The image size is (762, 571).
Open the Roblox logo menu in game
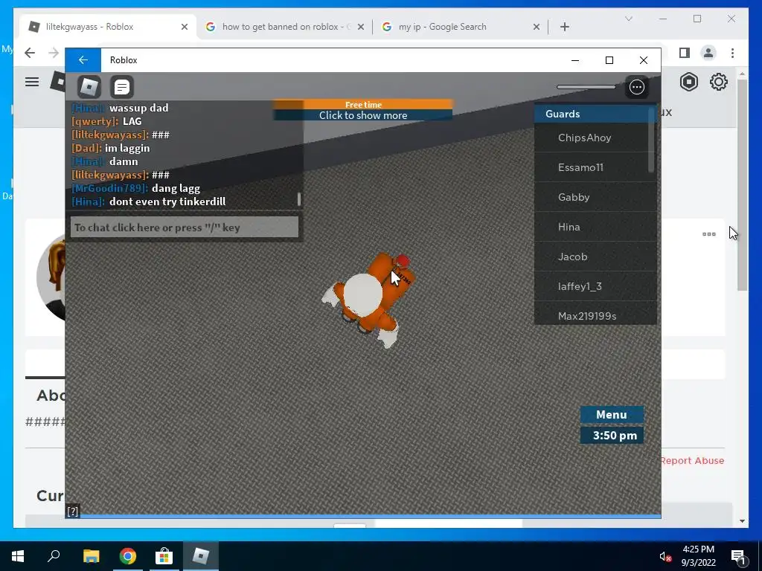tap(89, 87)
